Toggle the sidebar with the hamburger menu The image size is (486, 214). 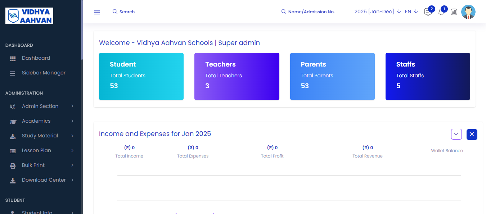[x=97, y=12]
